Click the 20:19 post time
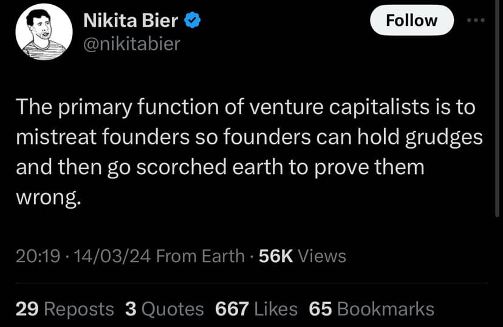Viewport: 503px width, 327px height. (x=35, y=256)
